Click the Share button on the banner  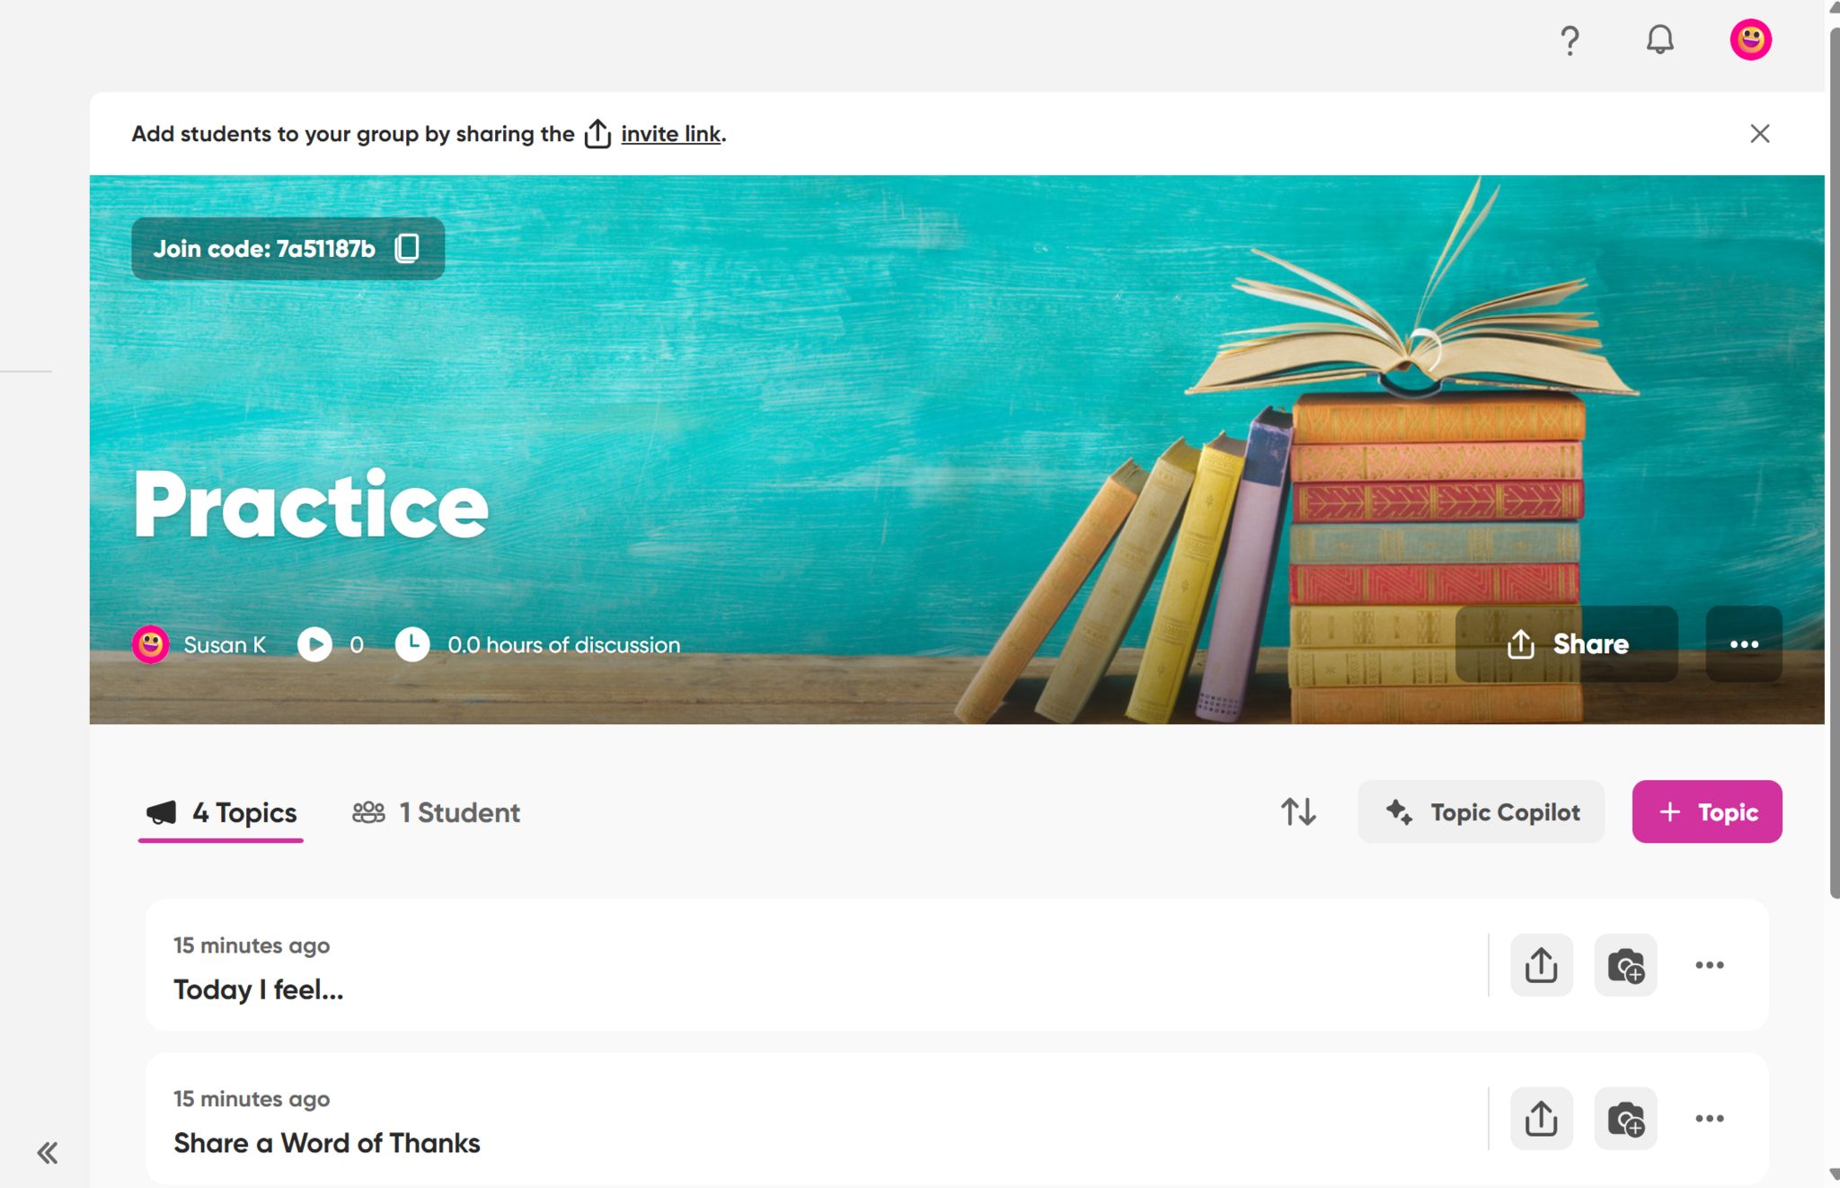point(1567,644)
